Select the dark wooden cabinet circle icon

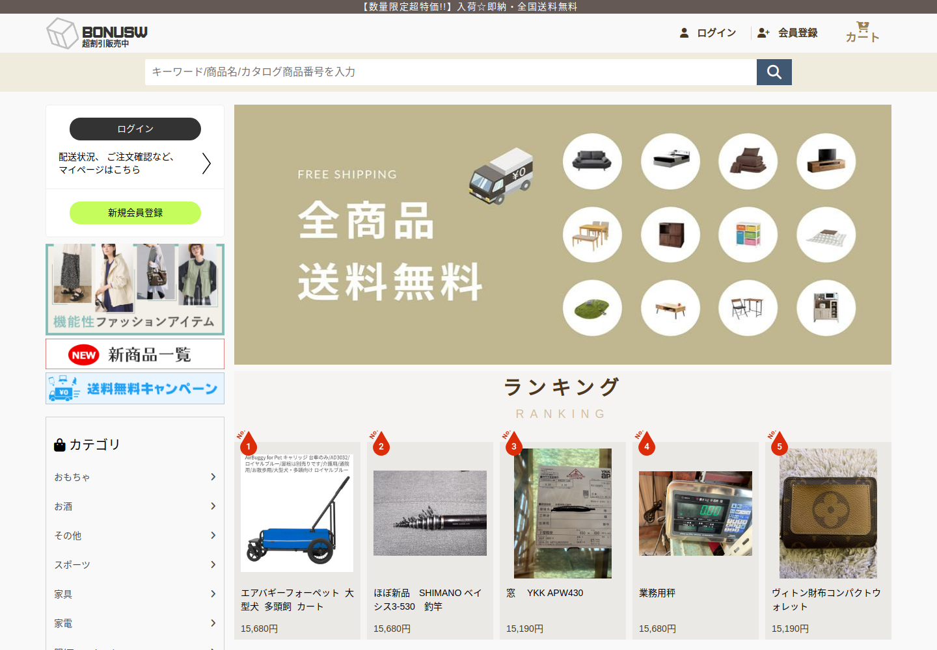pyautogui.click(x=670, y=235)
